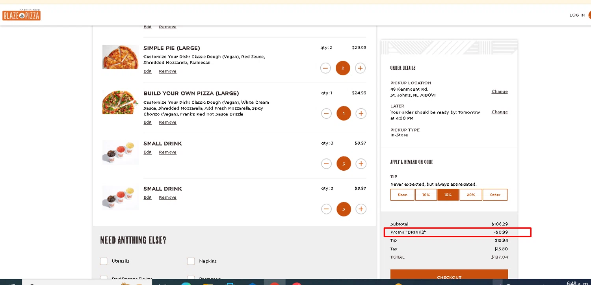Remove the Simple Pie (Large) item
The width and height of the screenshot is (591, 285).
[167, 71]
